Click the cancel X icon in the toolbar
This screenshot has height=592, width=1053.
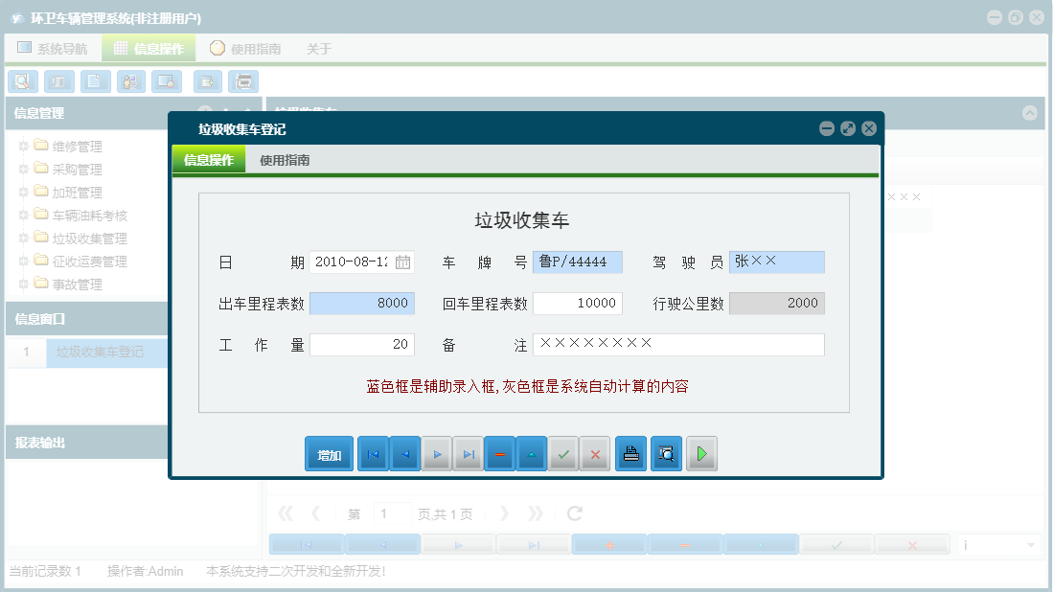pyautogui.click(x=595, y=453)
